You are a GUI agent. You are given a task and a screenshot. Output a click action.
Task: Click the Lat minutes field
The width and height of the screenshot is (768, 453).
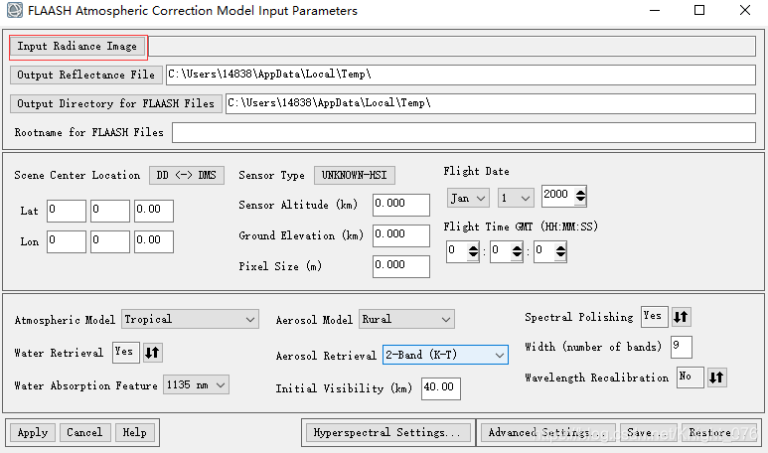(x=109, y=211)
